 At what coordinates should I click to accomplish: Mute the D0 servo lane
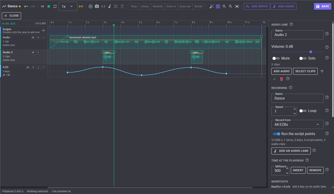click(28, 67)
